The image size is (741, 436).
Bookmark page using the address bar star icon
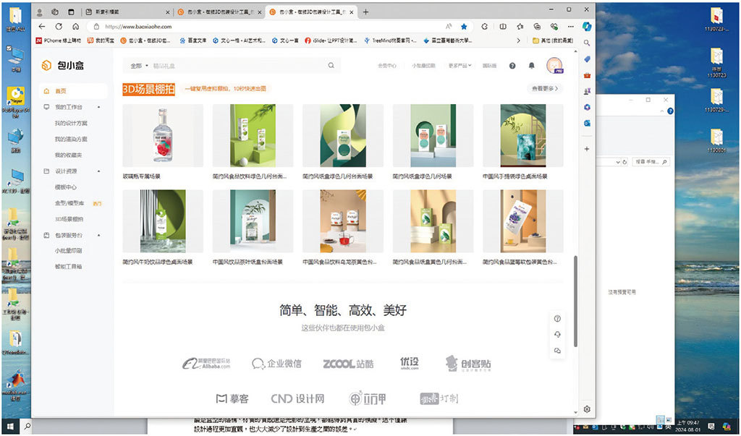(464, 27)
